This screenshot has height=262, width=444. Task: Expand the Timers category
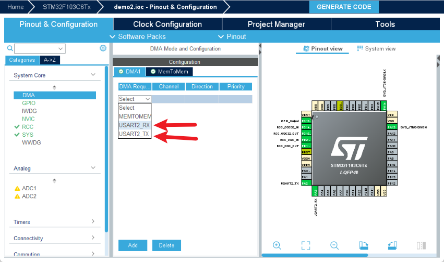tap(93, 221)
